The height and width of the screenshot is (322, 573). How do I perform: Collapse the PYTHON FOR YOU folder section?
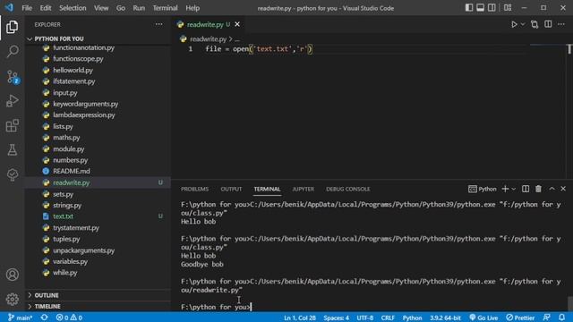tap(98, 38)
